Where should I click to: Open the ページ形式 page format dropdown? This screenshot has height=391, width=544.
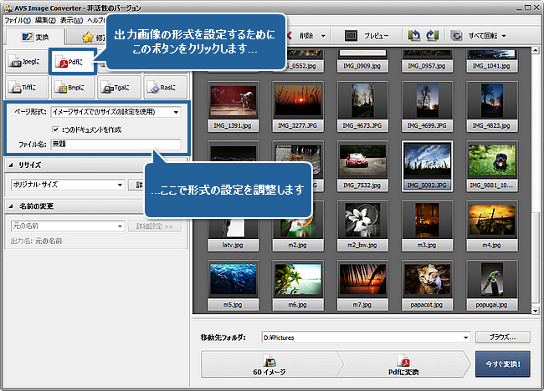(x=115, y=111)
